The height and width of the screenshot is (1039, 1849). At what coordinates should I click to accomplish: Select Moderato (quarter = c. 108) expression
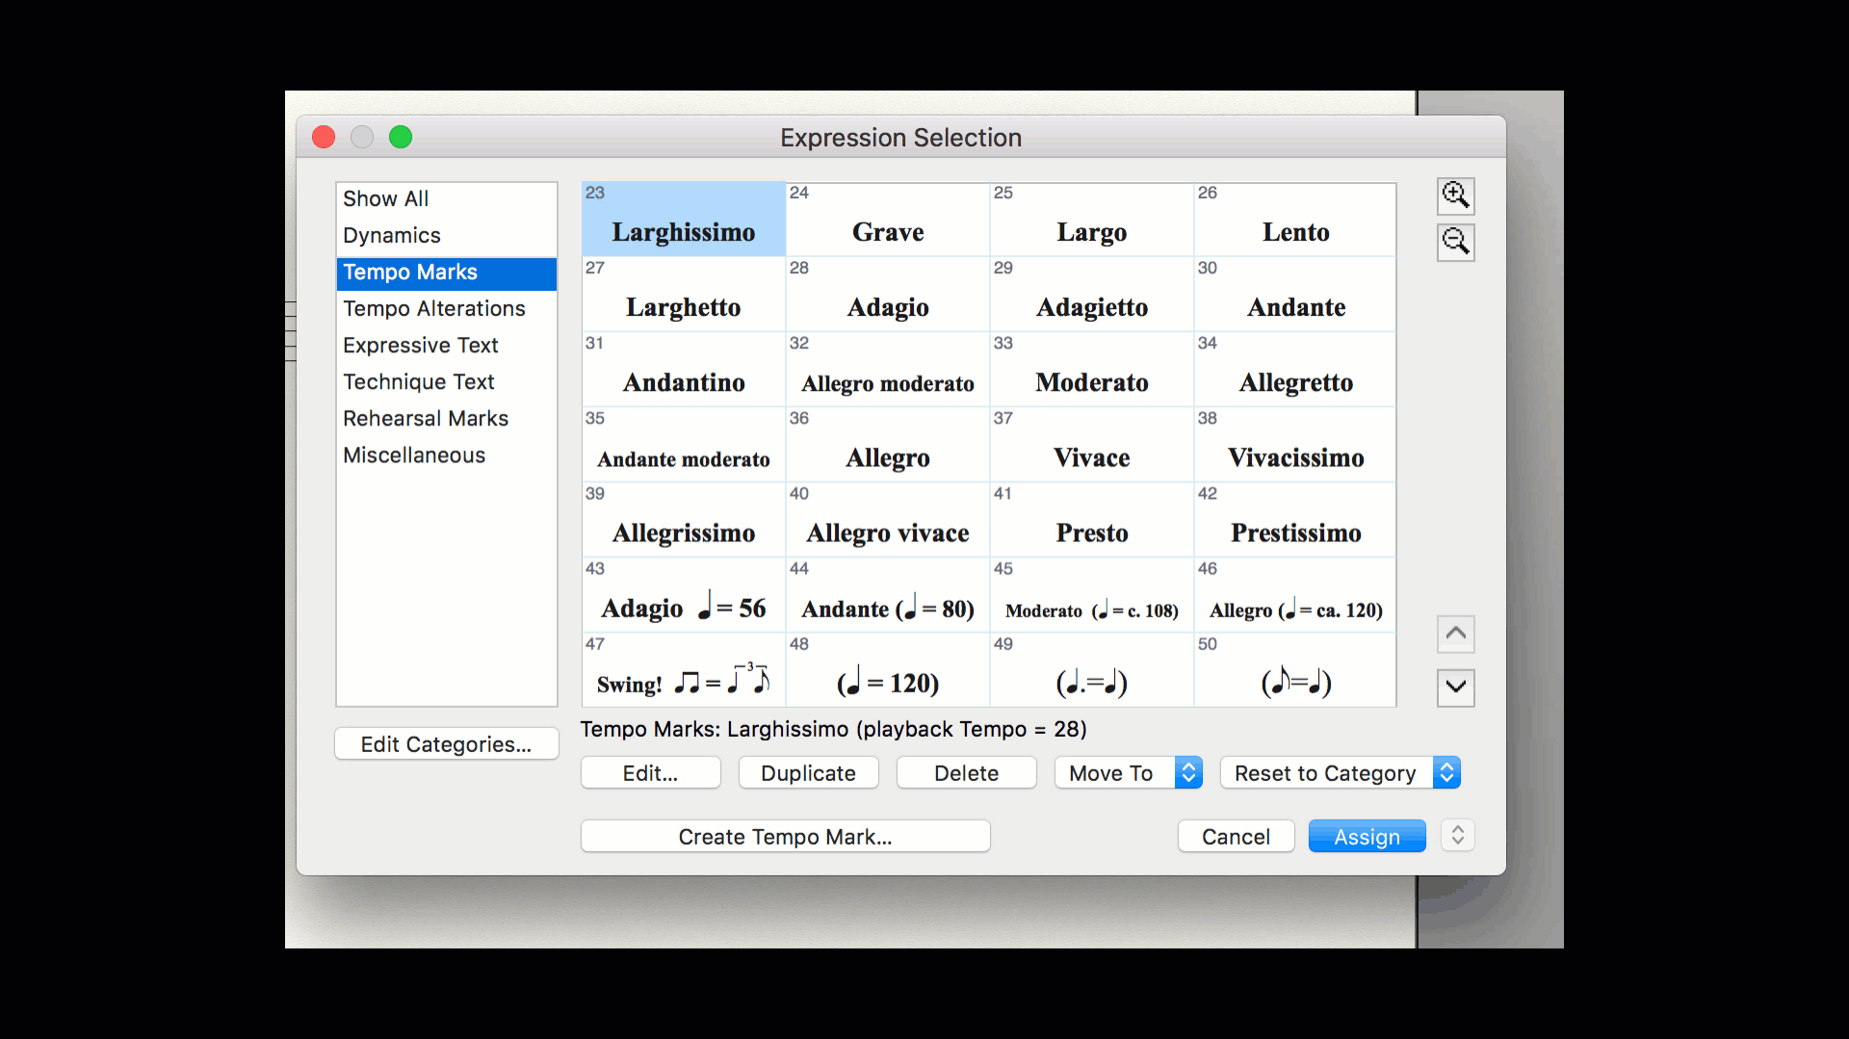(x=1092, y=595)
